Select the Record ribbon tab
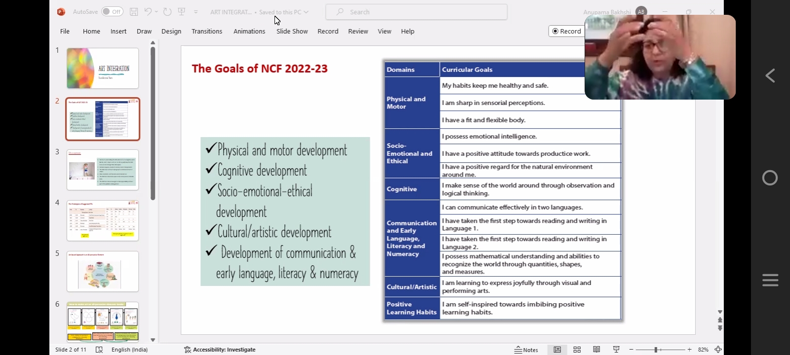The height and width of the screenshot is (355, 790). click(328, 31)
